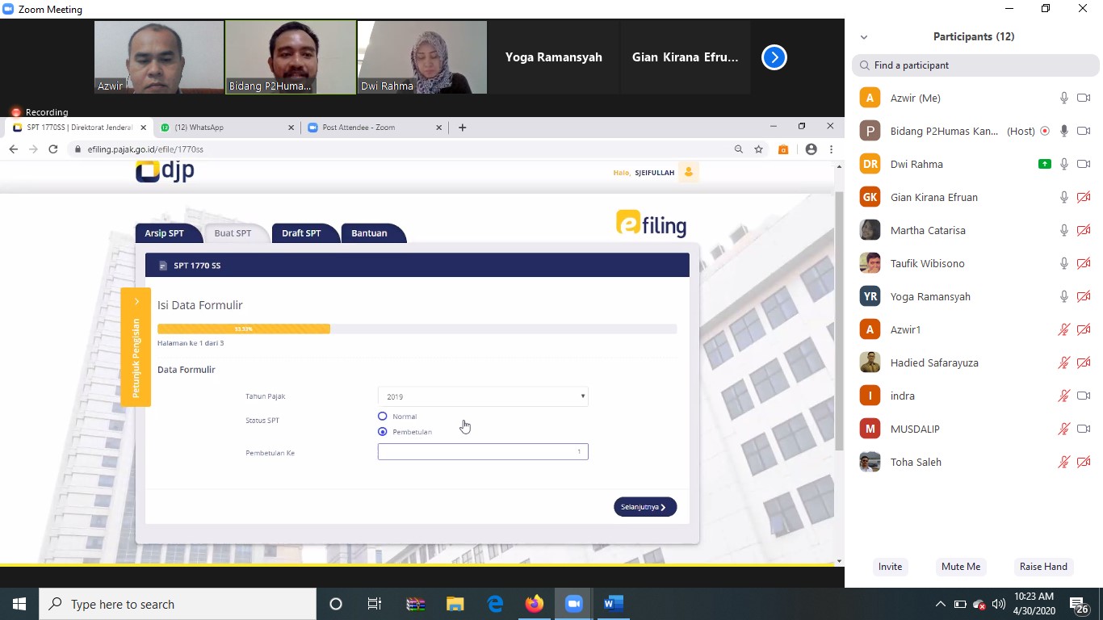Open Zoom from the Windows taskbar
The image size is (1103, 620).
(x=574, y=604)
